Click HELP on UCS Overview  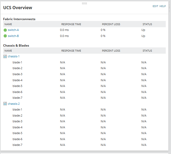[163, 6]
